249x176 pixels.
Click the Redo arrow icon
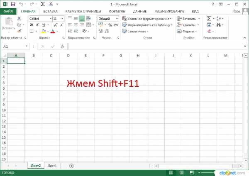[x=32, y=4]
